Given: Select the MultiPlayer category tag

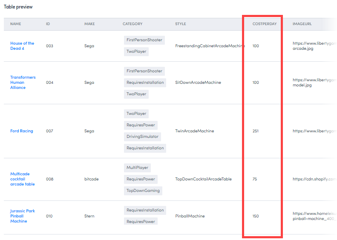Looking at the screenshot, I should (x=137, y=168).
